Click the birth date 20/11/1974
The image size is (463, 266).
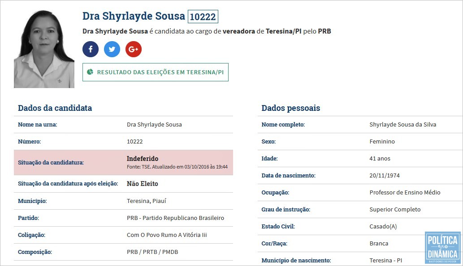(x=385, y=176)
